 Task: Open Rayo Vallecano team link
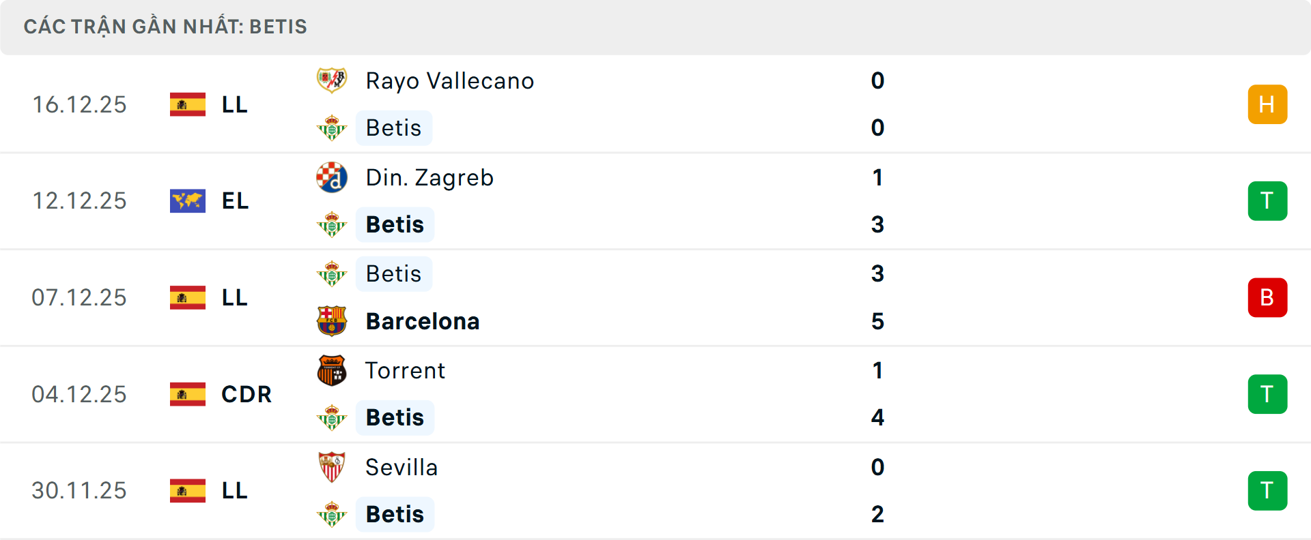[449, 81]
